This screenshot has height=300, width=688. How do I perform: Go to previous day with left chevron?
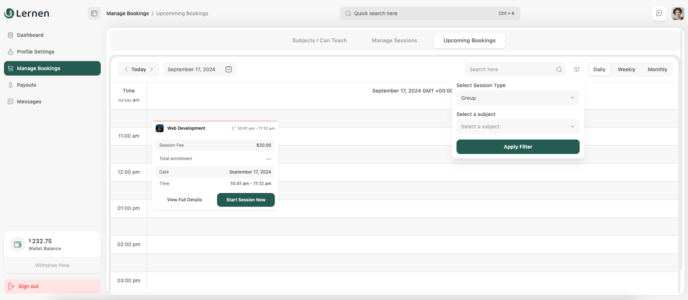[126, 69]
